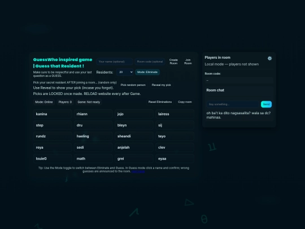Eliminate resident lairess
The width and height of the screenshot is (305, 229).
175,114
